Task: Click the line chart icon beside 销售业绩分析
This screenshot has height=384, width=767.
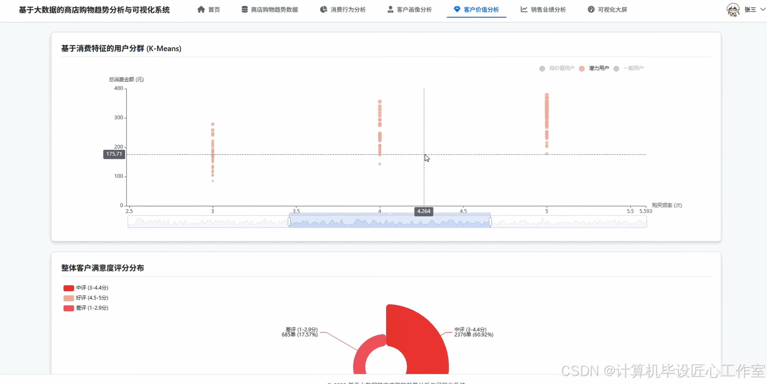Action: (x=524, y=9)
